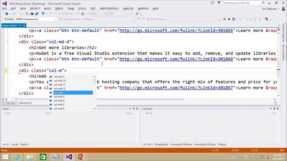
Task: Open Internet Explorer from the taskbar
Action: (x=17, y=157)
